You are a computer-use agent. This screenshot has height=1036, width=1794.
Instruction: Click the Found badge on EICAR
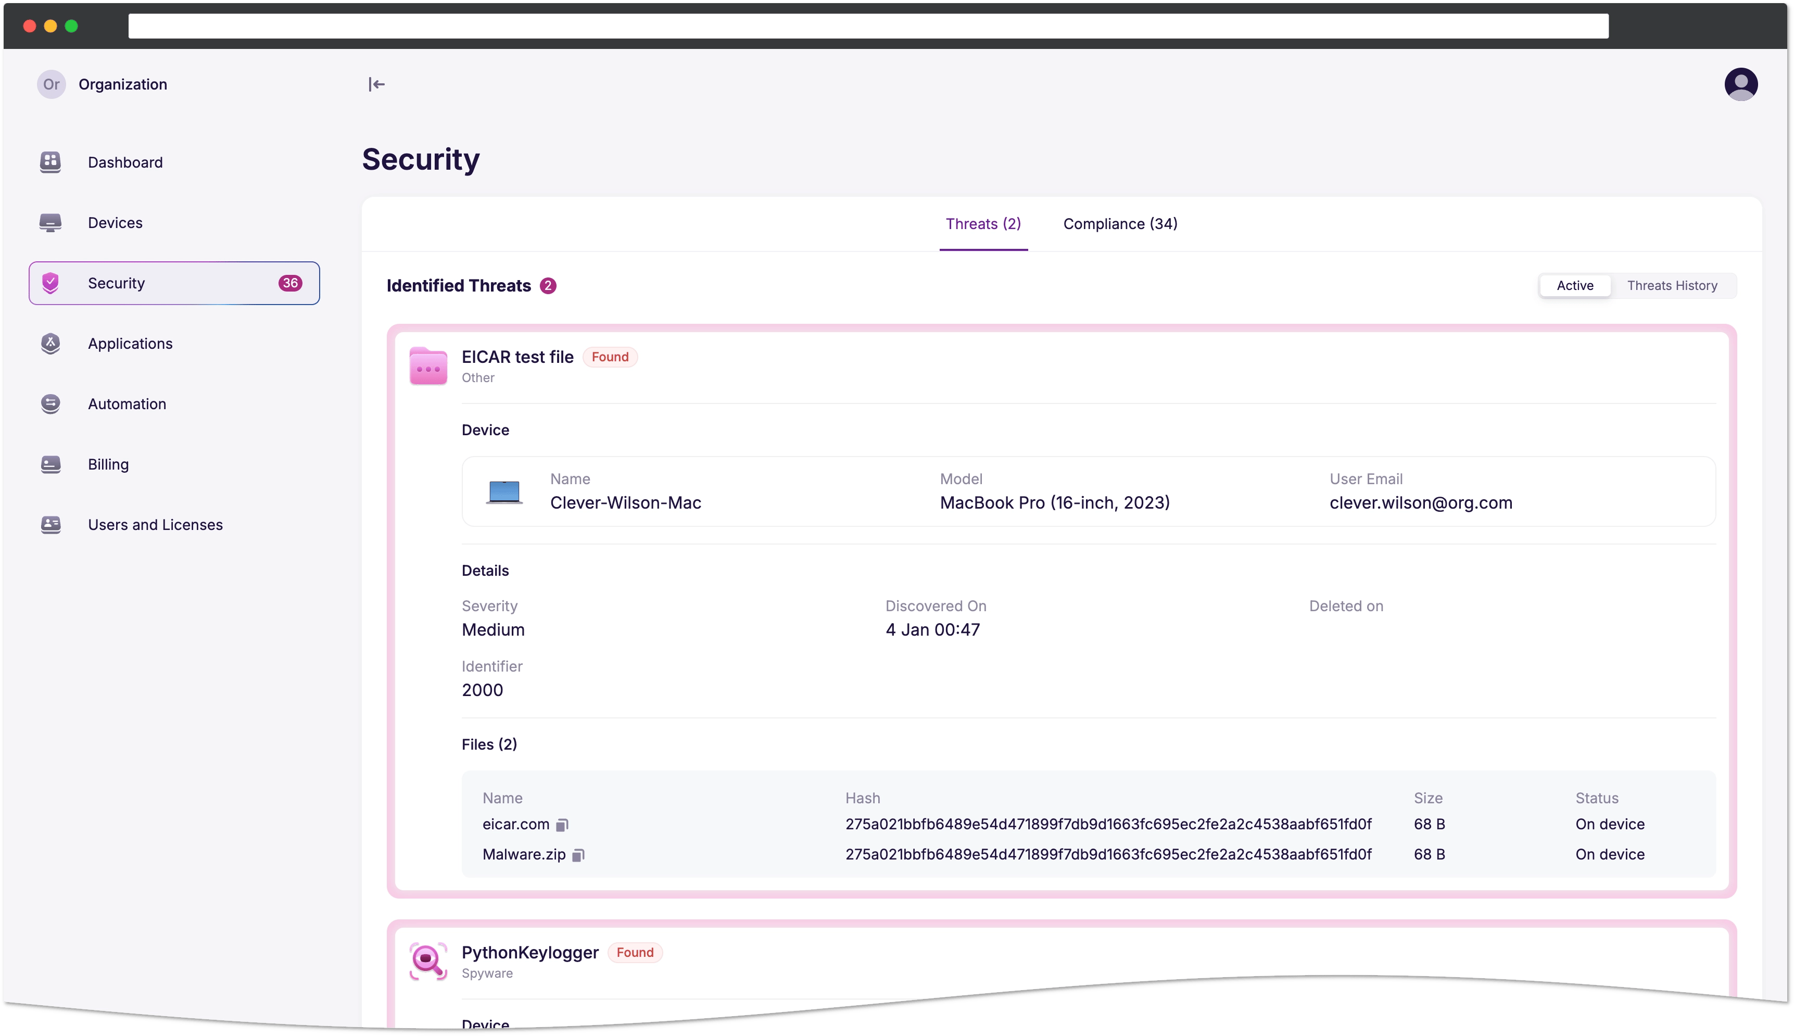(610, 357)
